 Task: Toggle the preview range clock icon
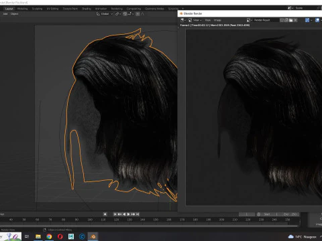259,214
